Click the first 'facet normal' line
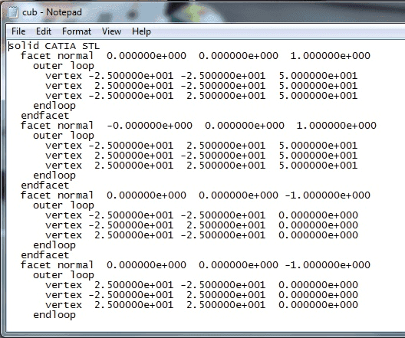This screenshot has height=338, width=405. tap(196, 56)
